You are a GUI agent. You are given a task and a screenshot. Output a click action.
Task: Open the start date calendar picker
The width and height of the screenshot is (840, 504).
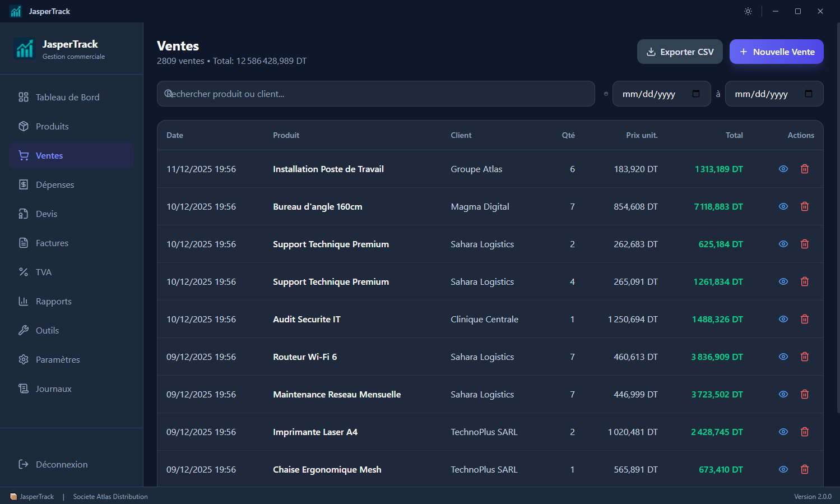[x=696, y=94]
